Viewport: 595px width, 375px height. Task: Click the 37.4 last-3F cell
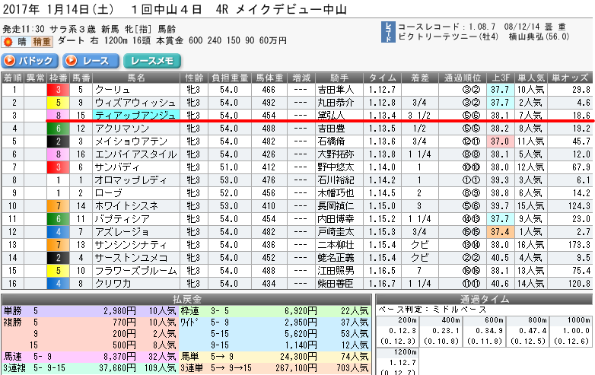point(500,232)
